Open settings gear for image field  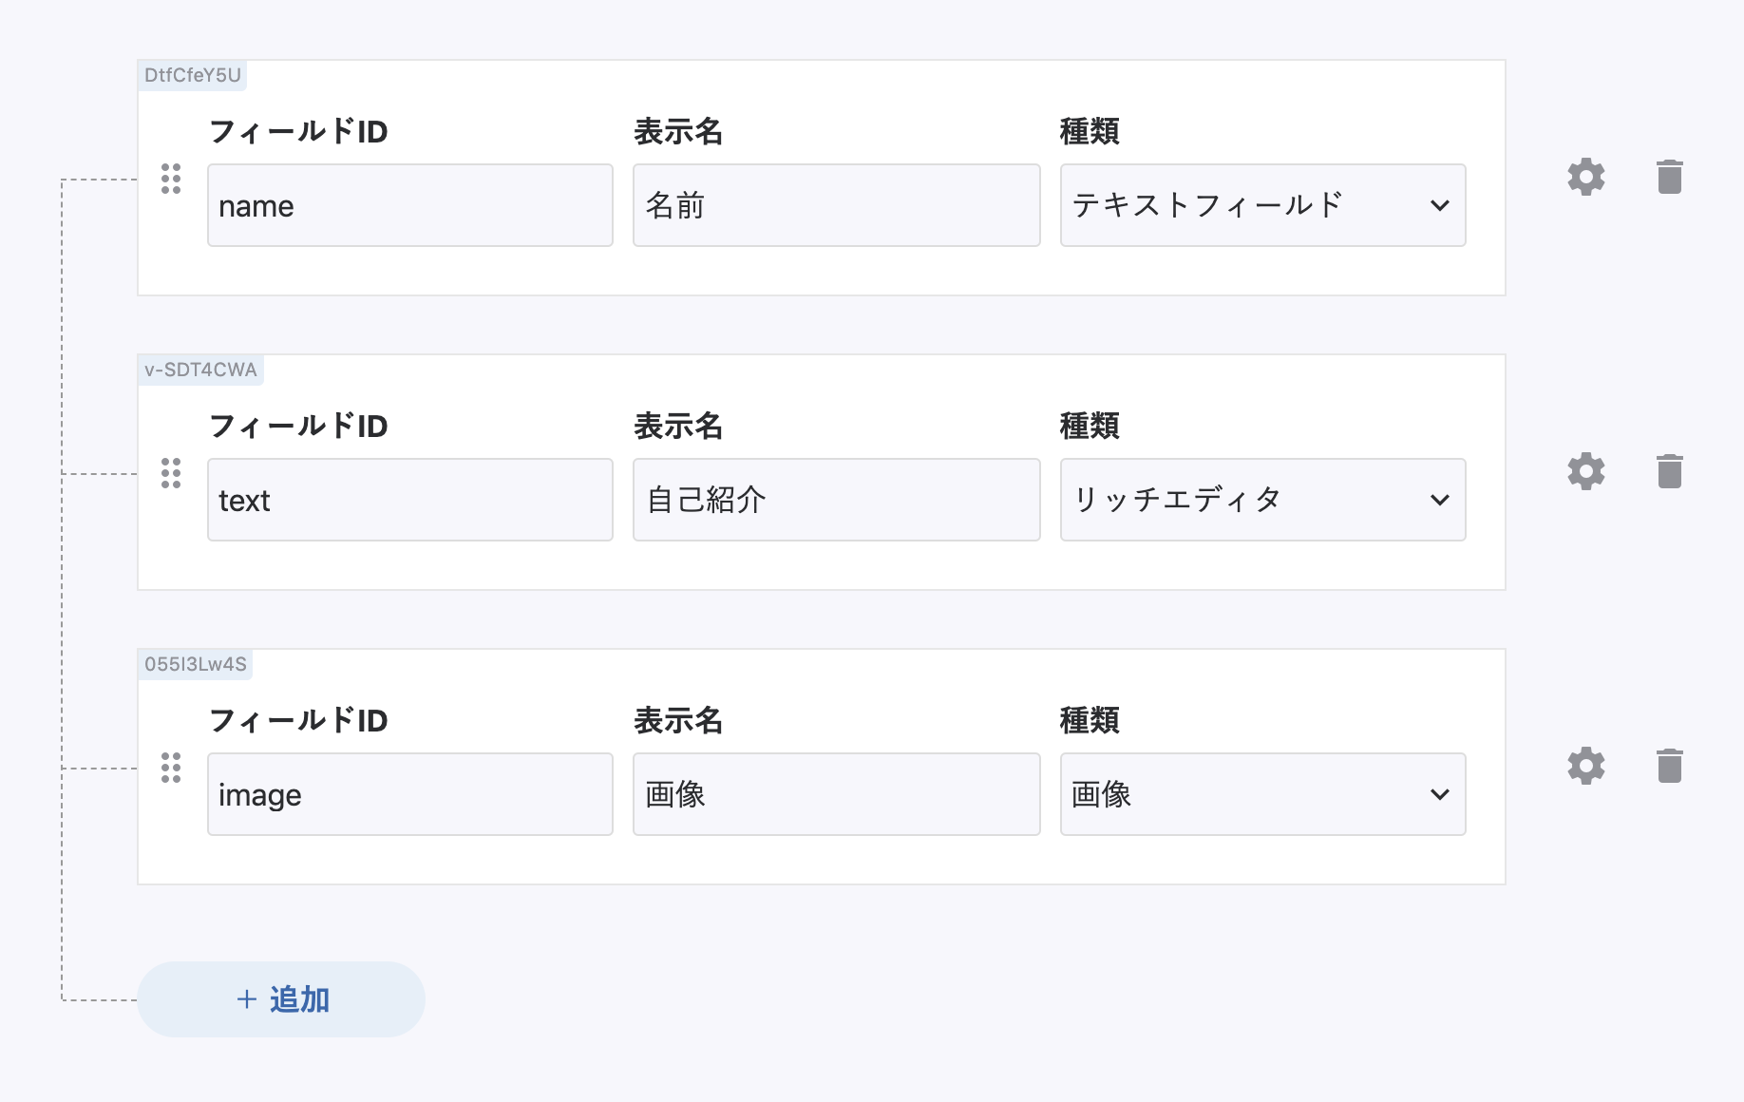pyautogui.click(x=1585, y=767)
